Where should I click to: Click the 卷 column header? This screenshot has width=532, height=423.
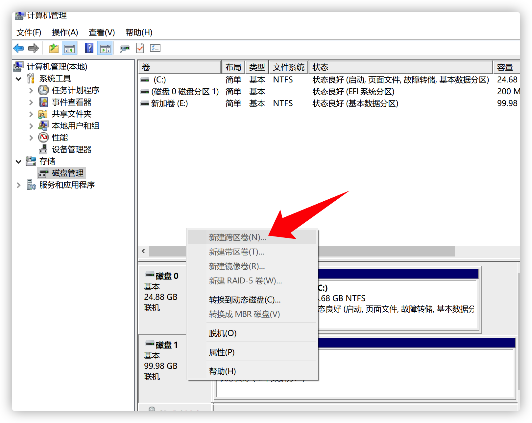(x=180, y=67)
